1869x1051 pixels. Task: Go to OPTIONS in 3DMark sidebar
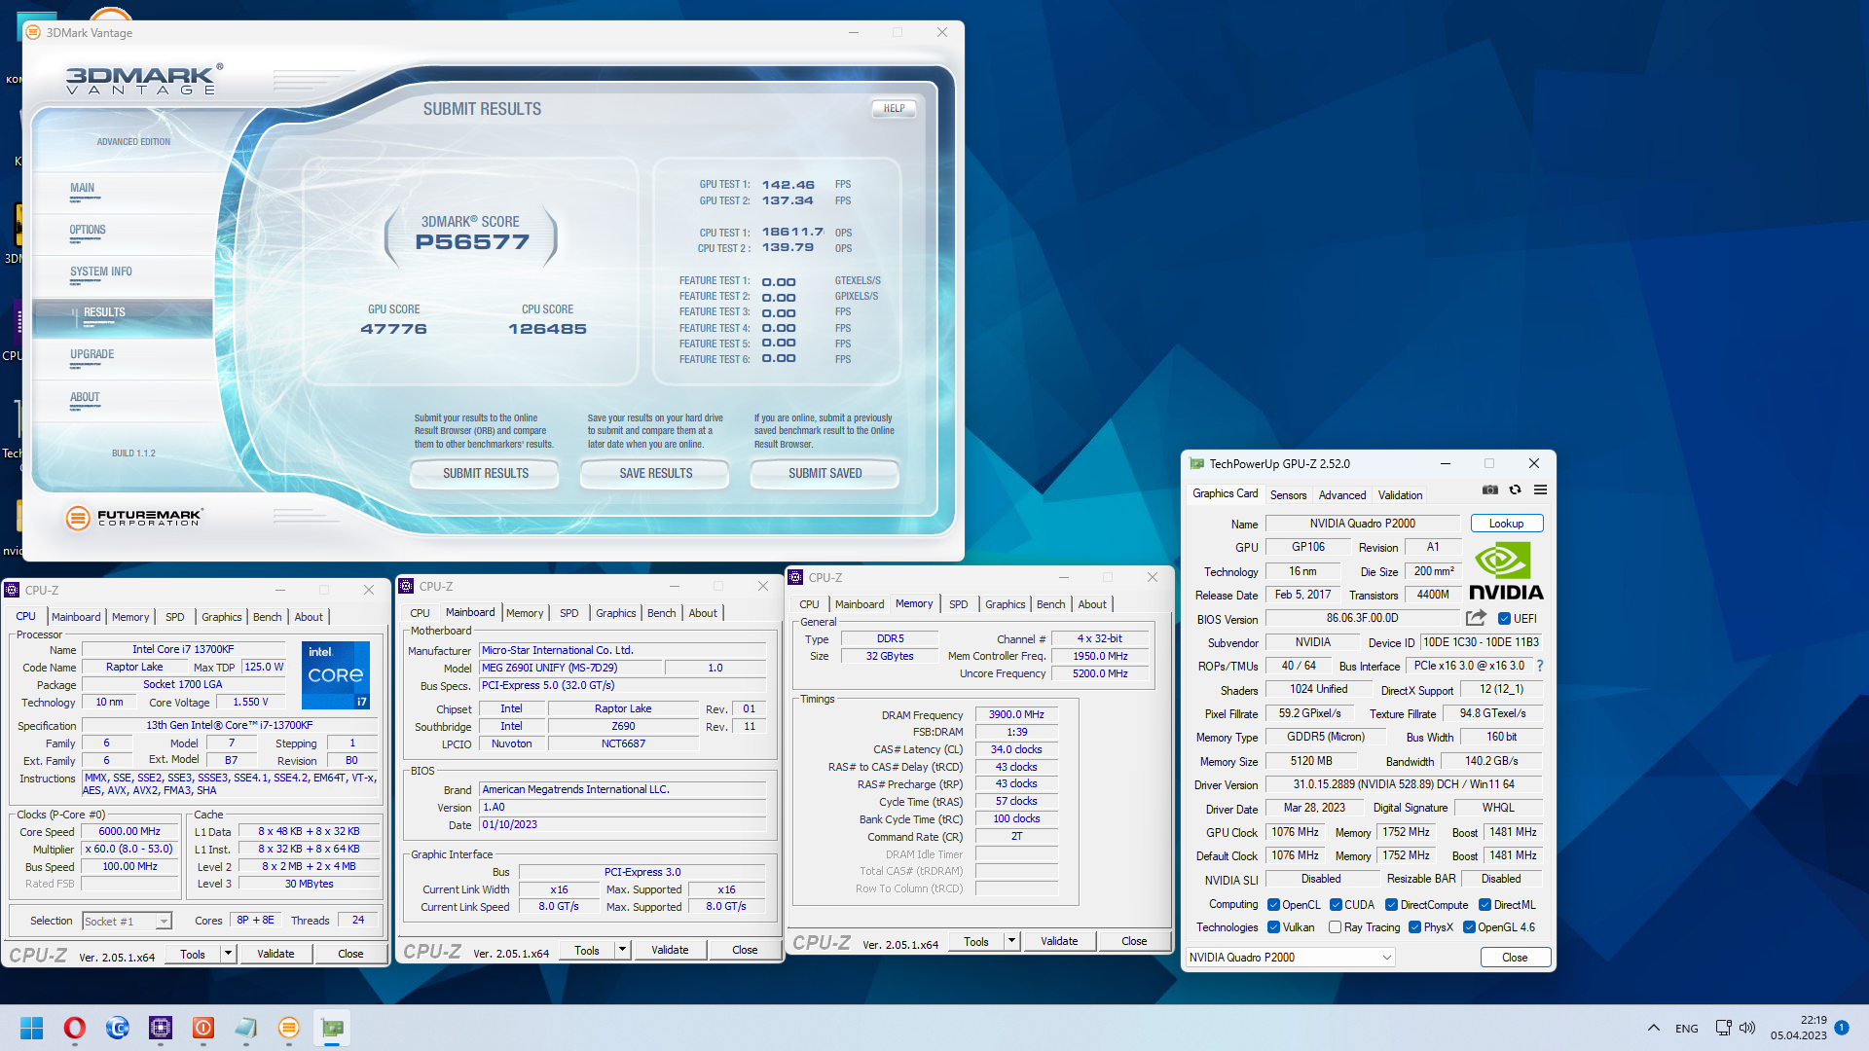click(88, 231)
